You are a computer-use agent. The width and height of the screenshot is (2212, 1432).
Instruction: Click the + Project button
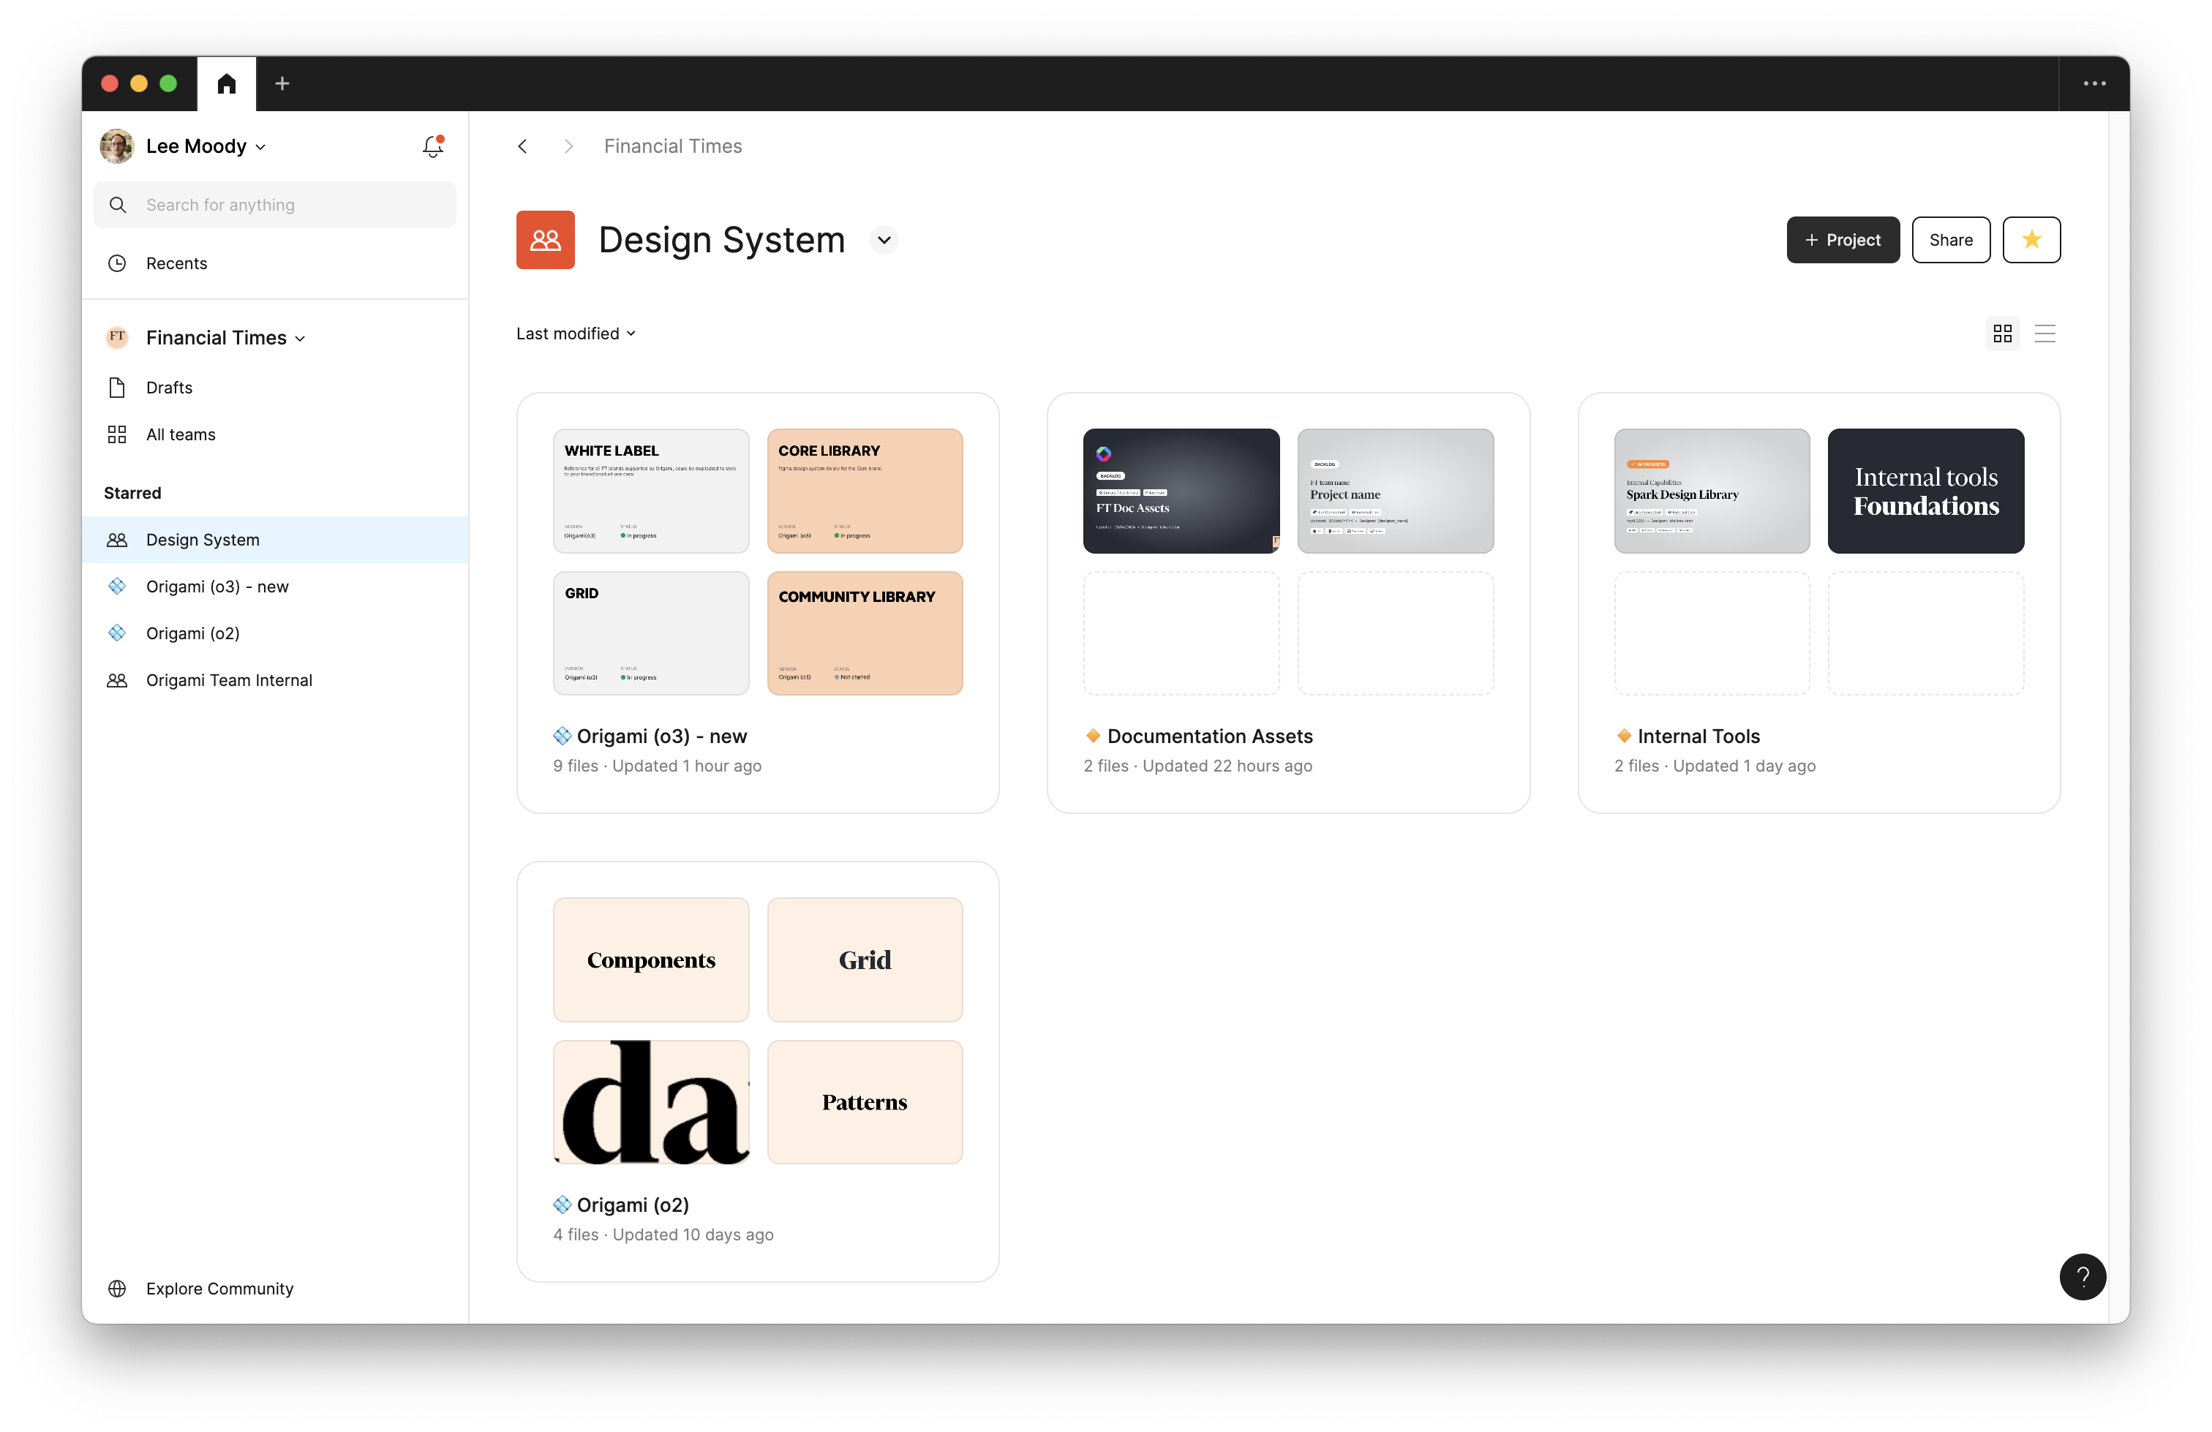click(1842, 240)
